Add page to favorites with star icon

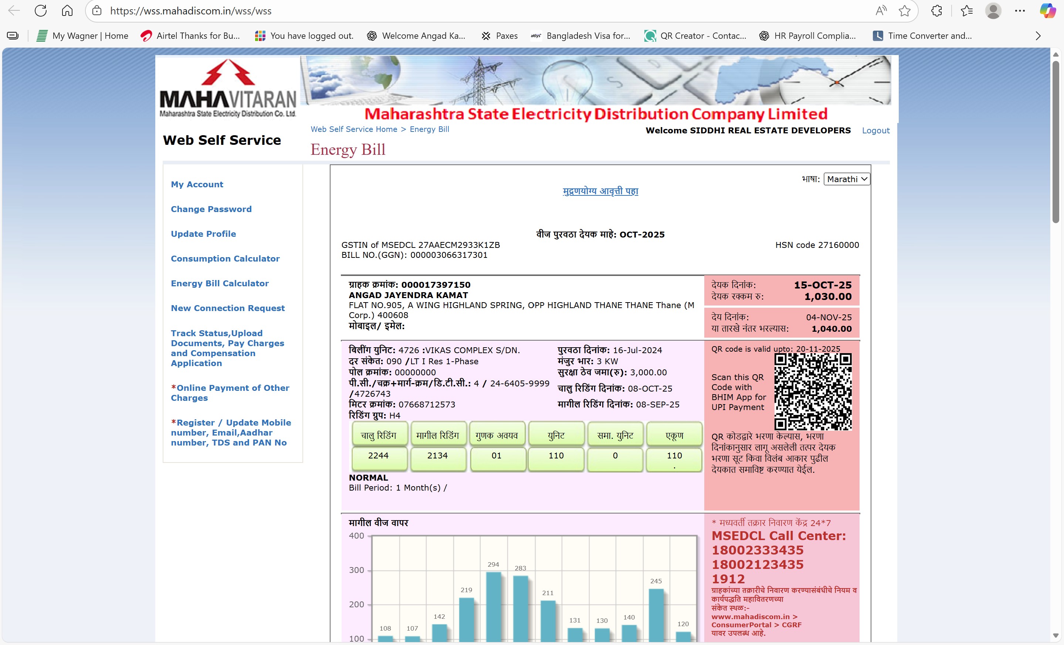coord(904,11)
